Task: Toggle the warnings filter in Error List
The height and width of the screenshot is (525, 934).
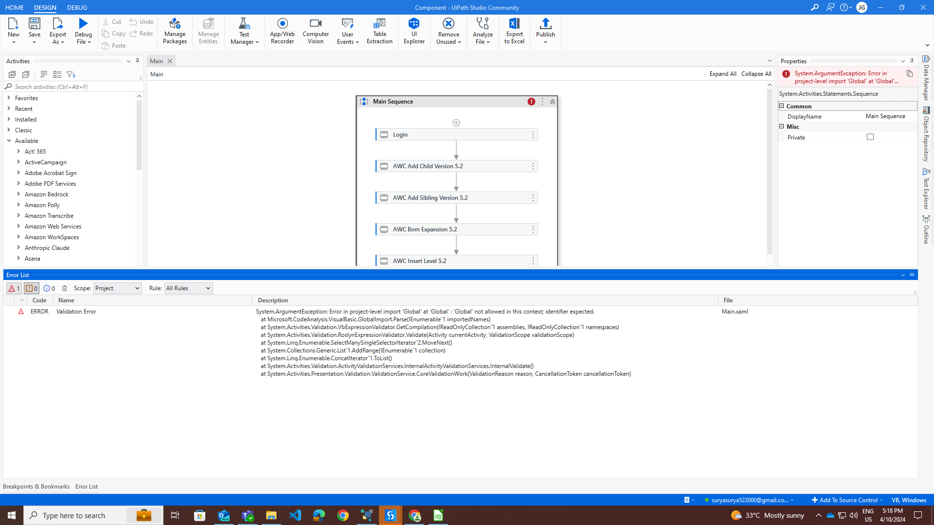Action: tap(32, 288)
